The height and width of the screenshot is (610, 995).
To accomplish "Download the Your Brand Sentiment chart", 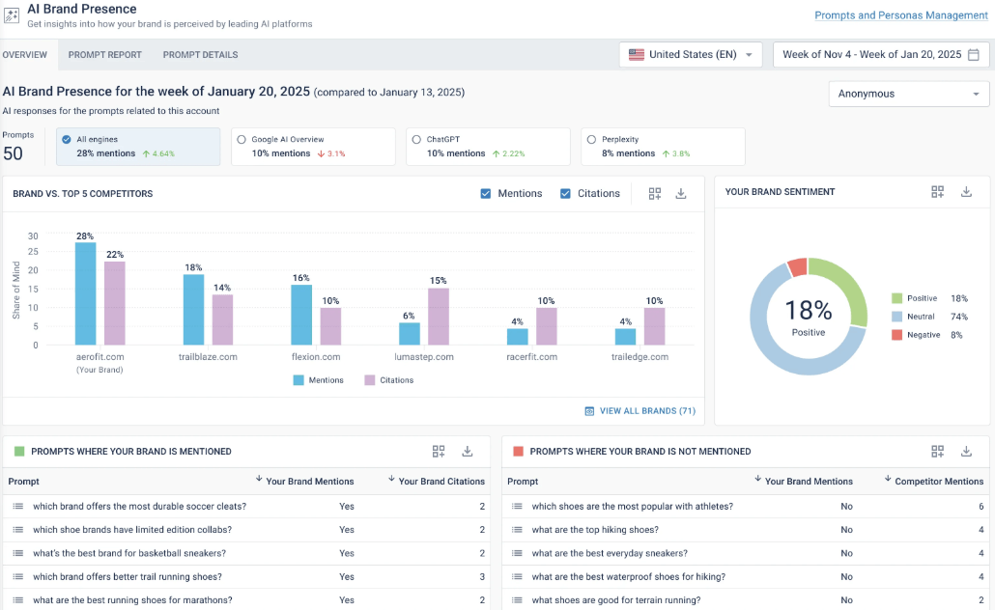I will pyautogui.click(x=966, y=191).
